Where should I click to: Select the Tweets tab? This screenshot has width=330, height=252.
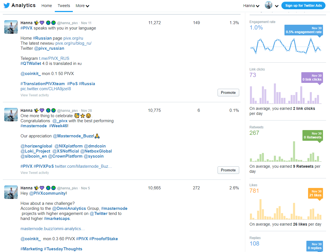click(x=64, y=6)
